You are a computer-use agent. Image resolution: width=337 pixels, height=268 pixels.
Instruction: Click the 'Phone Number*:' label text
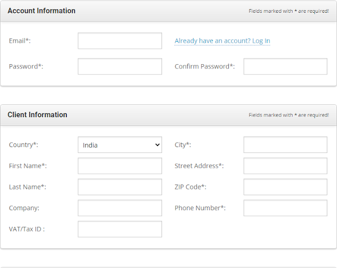[200, 208]
